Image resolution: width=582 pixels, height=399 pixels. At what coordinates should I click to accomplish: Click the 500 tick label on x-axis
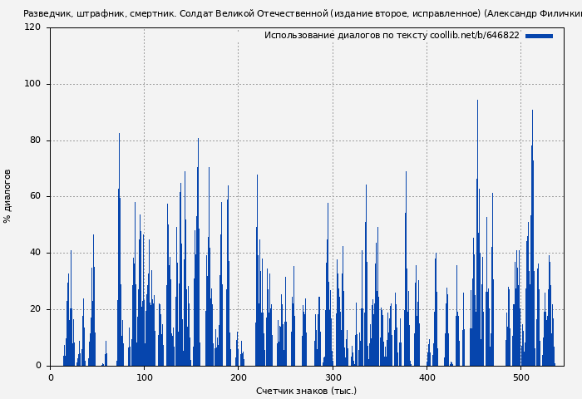click(x=520, y=377)
